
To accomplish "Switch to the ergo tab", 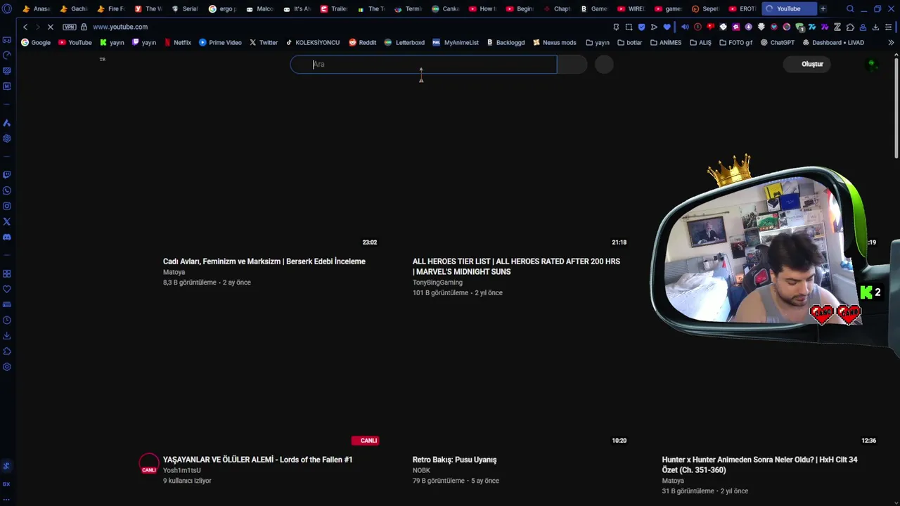I will tap(222, 8).
